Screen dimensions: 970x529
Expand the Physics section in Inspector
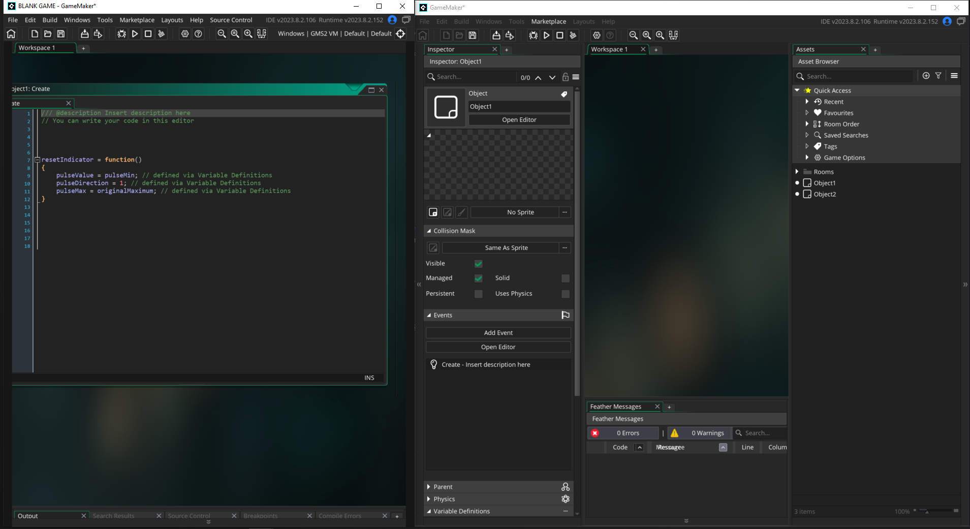point(429,499)
